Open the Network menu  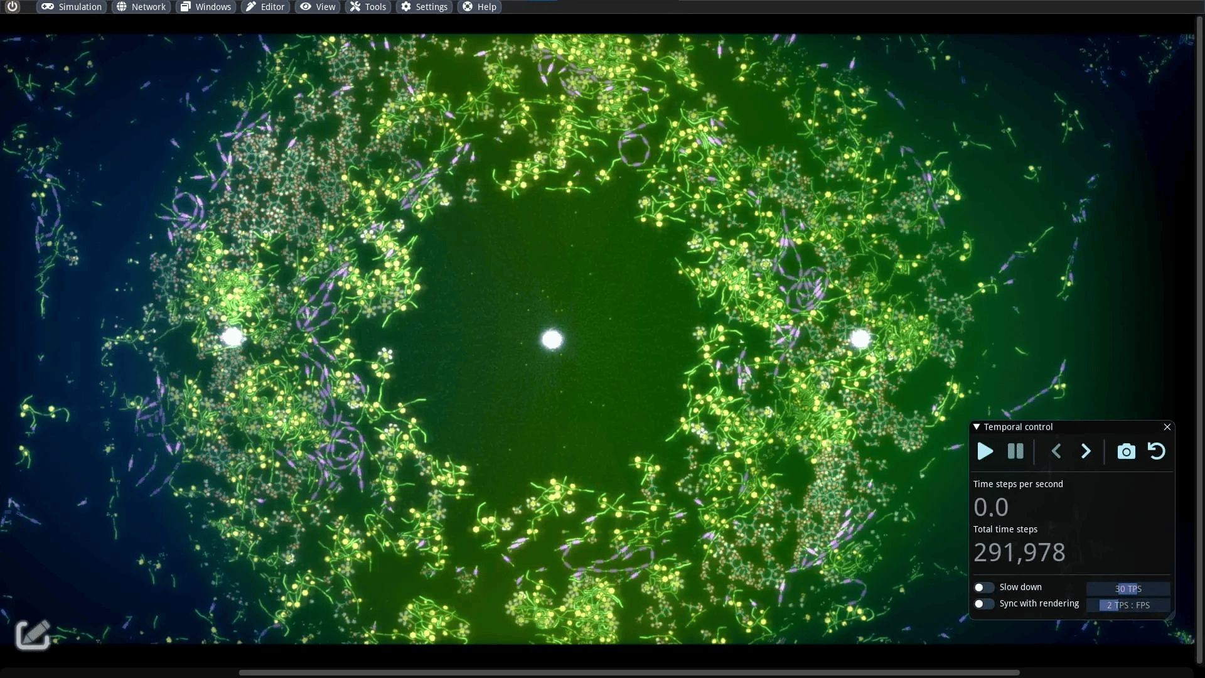(141, 7)
